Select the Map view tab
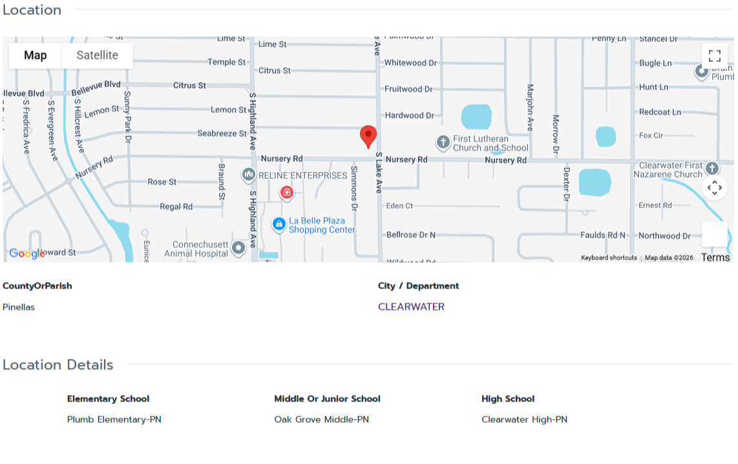The width and height of the screenshot is (738, 464). [x=36, y=55]
